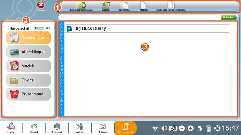Create a new folder with 'Een map aanmaken'
The width and height of the screenshot is (241, 135).
(x=82, y=7)
